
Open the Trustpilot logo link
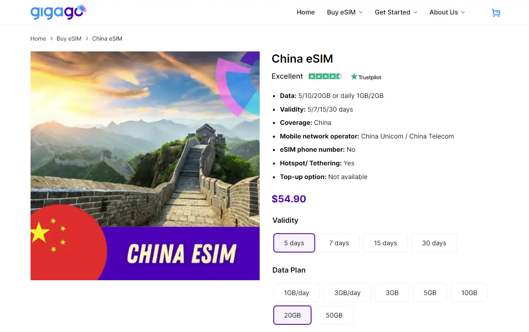[366, 77]
